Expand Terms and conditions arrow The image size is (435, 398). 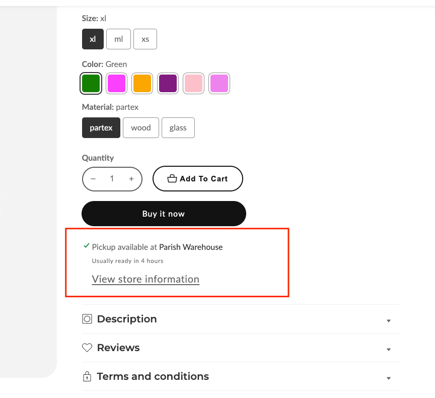point(389,378)
